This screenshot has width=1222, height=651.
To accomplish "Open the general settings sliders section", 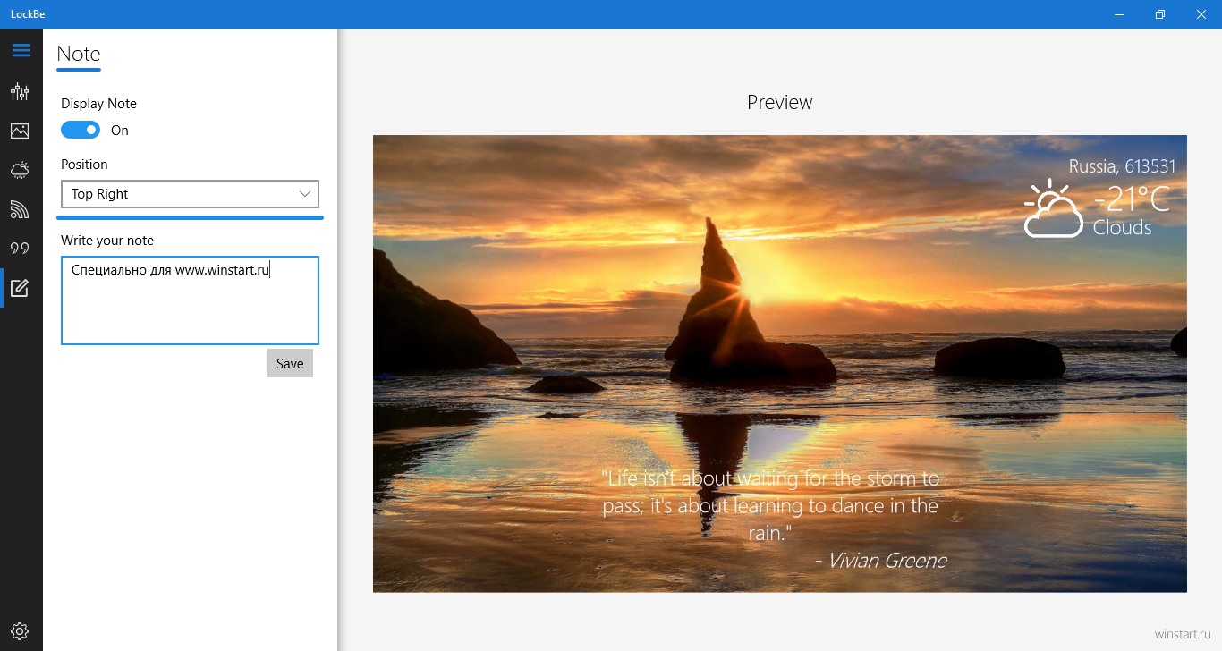I will [x=20, y=92].
